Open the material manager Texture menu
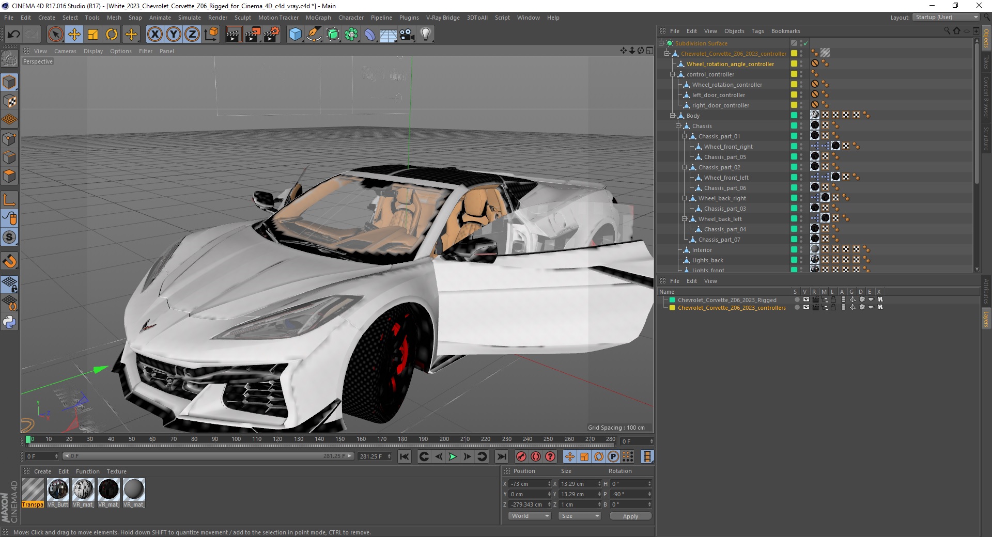 click(116, 471)
